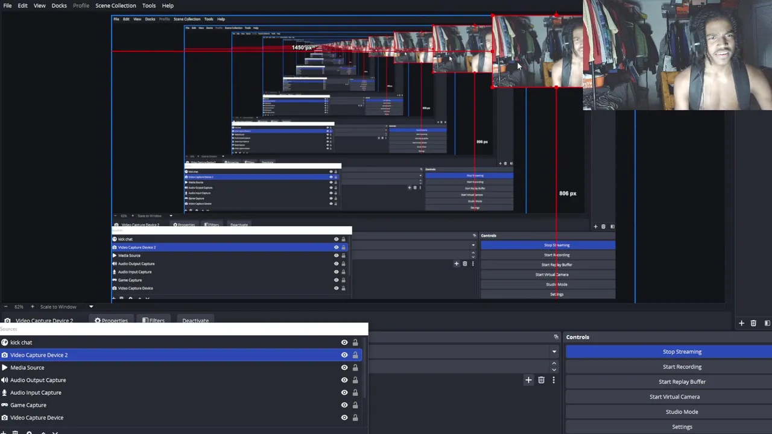Viewport: 772px width, 434px height.
Task: Lock the Media Source item
Action: click(355, 368)
